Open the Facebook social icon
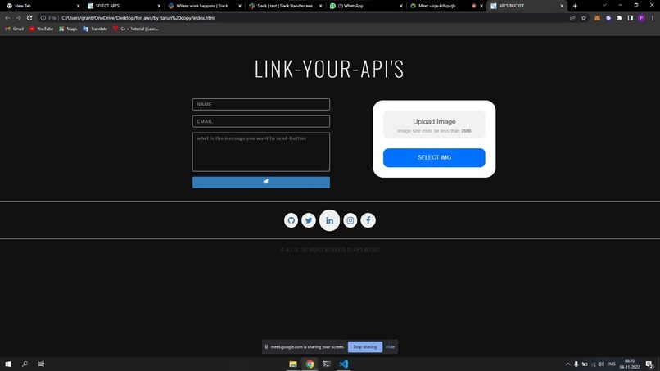660x371 pixels. (368, 220)
